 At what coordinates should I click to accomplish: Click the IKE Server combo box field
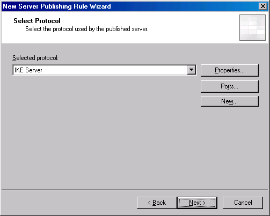105,70
